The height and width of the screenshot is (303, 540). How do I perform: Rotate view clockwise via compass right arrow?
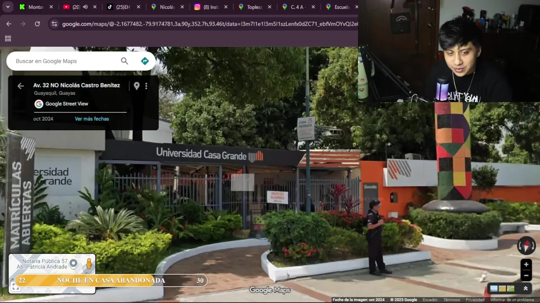pyautogui.click(x=533, y=245)
